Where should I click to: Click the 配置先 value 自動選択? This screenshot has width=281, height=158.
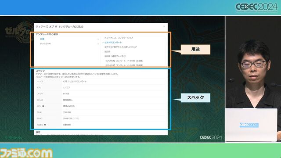pyautogui.click(x=67, y=125)
